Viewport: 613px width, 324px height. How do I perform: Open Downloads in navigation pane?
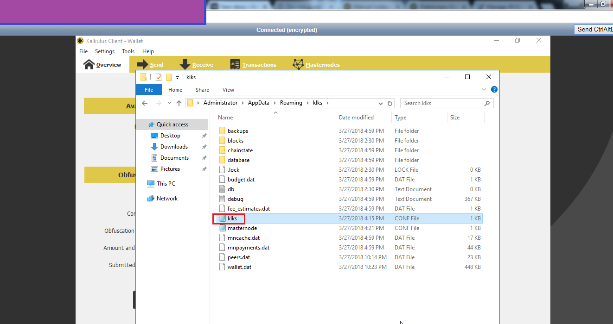pyautogui.click(x=174, y=147)
